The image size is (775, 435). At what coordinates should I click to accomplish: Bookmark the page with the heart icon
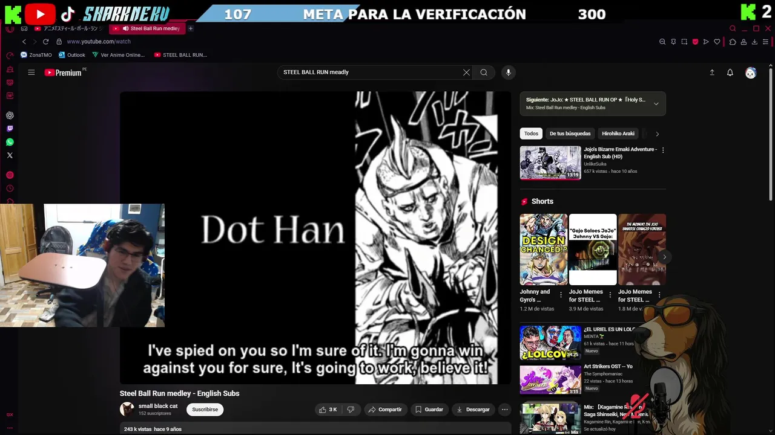pos(717,42)
